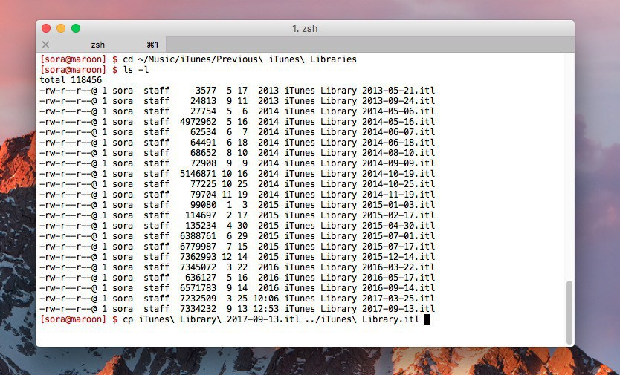Click the terminal vertical scrollbar thumb
Image resolution: width=620 pixels, height=375 pixels.
click(x=569, y=313)
